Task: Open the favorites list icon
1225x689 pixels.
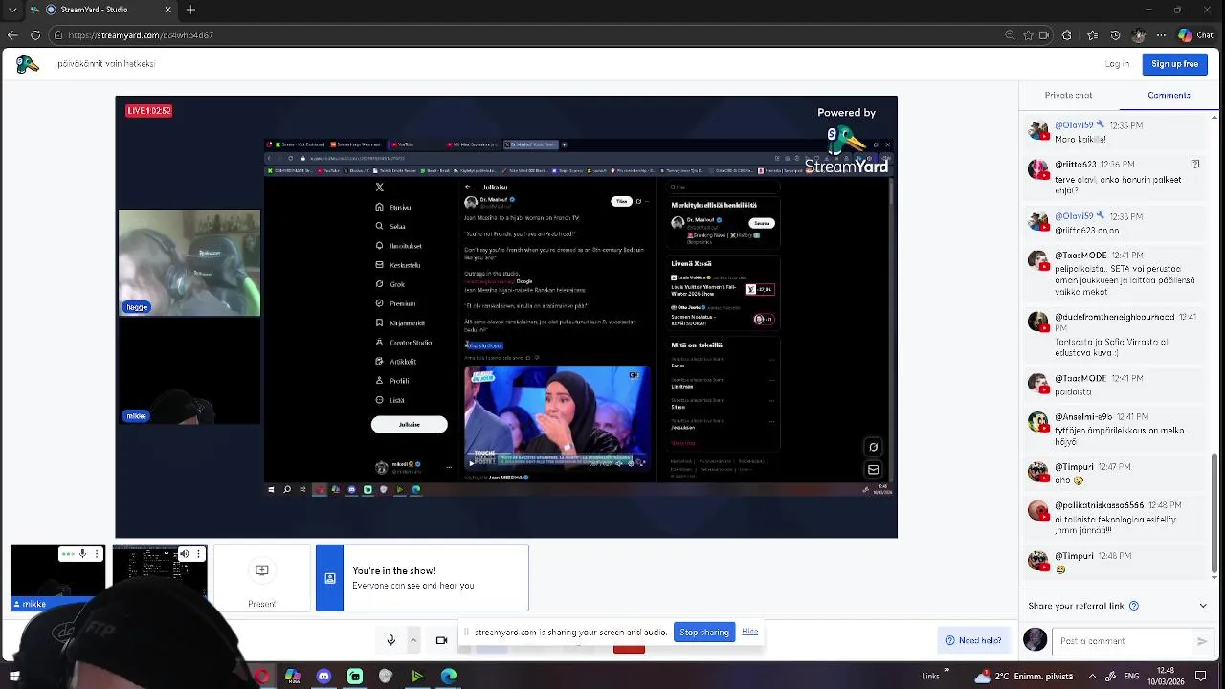Action: pyautogui.click(x=1092, y=35)
